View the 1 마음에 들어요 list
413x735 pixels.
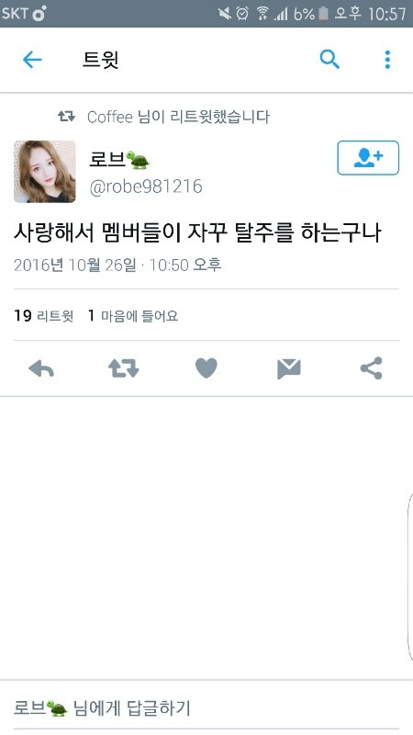[133, 315]
